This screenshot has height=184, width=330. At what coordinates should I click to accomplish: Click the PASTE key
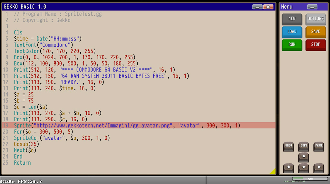[319, 146]
